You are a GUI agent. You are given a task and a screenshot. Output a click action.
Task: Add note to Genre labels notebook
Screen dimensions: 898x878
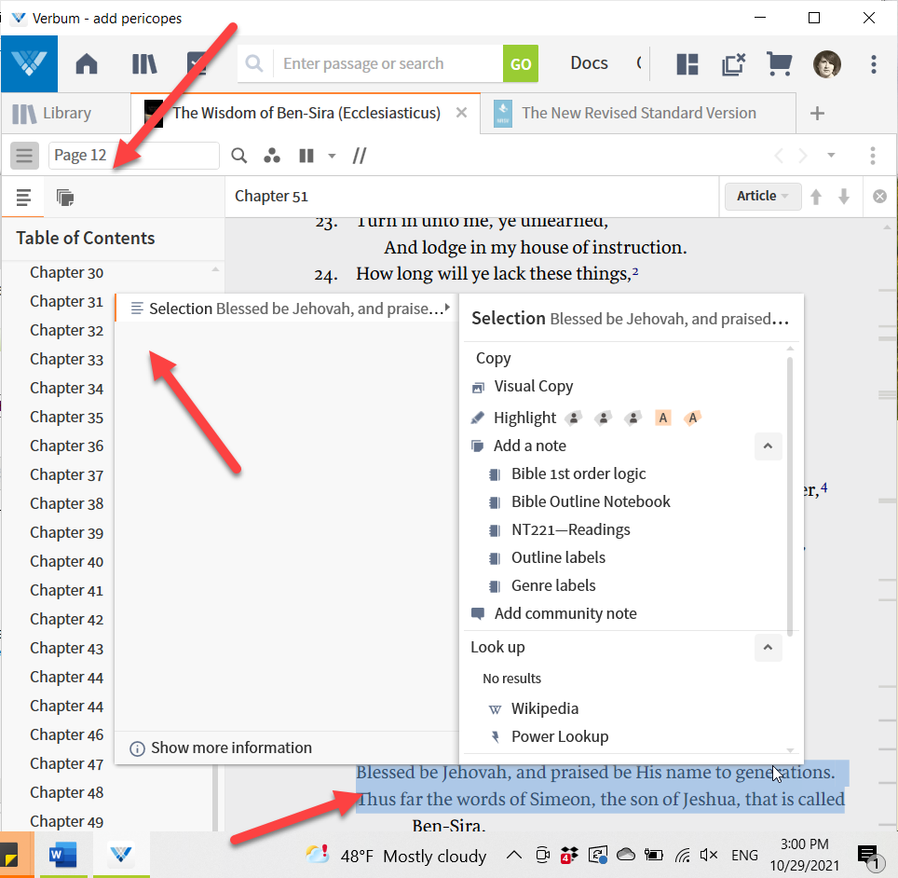[552, 585]
